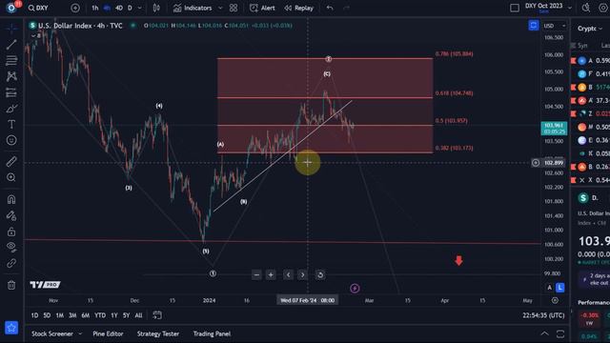Set date range to 5D
This screenshot has height=343, width=610.
(x=47, y=315)
